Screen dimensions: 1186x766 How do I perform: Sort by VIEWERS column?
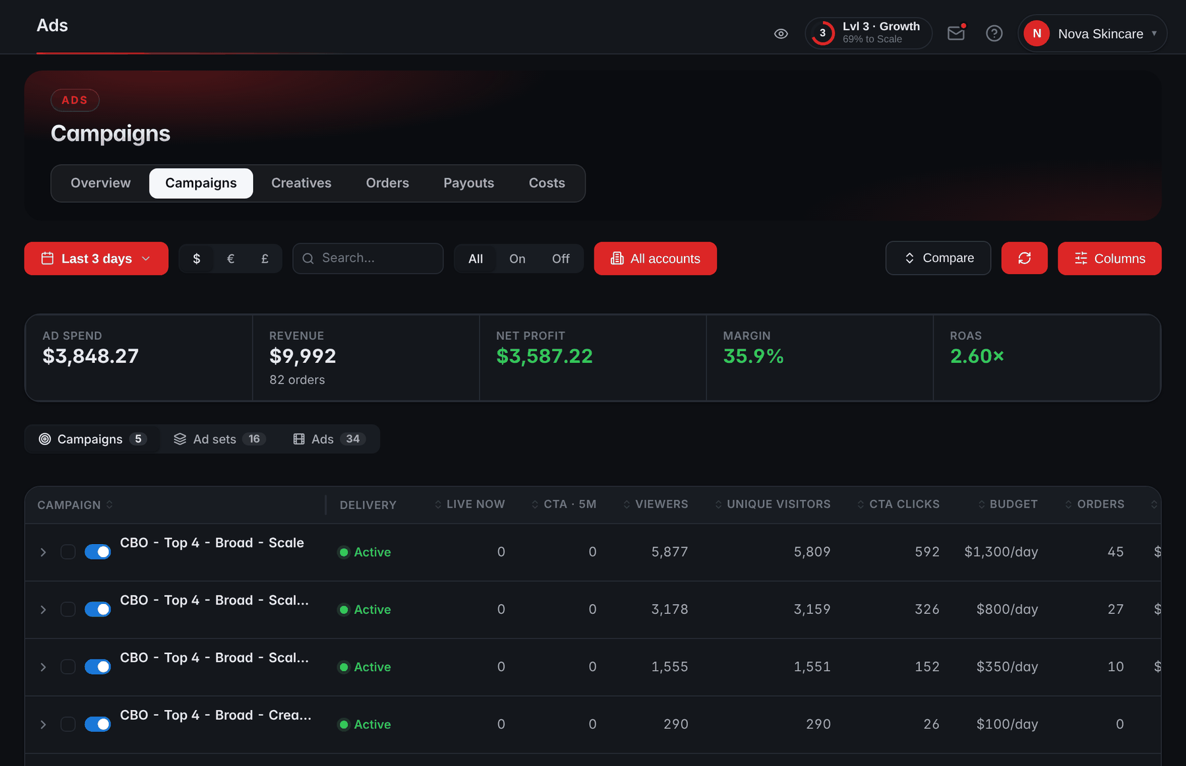click(656, 505)
